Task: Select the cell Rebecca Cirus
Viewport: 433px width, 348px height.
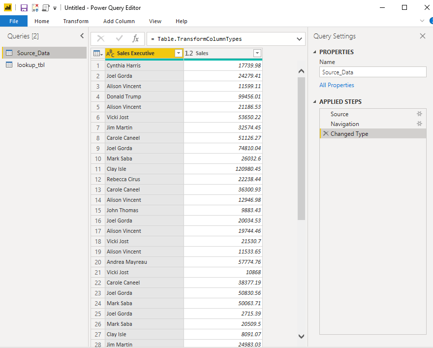Action: click(x=144, y=179)
